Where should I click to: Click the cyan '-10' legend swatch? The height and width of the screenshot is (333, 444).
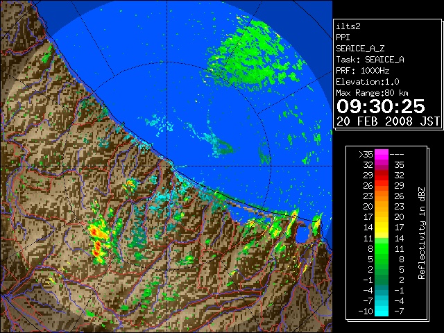coord(382,311)
